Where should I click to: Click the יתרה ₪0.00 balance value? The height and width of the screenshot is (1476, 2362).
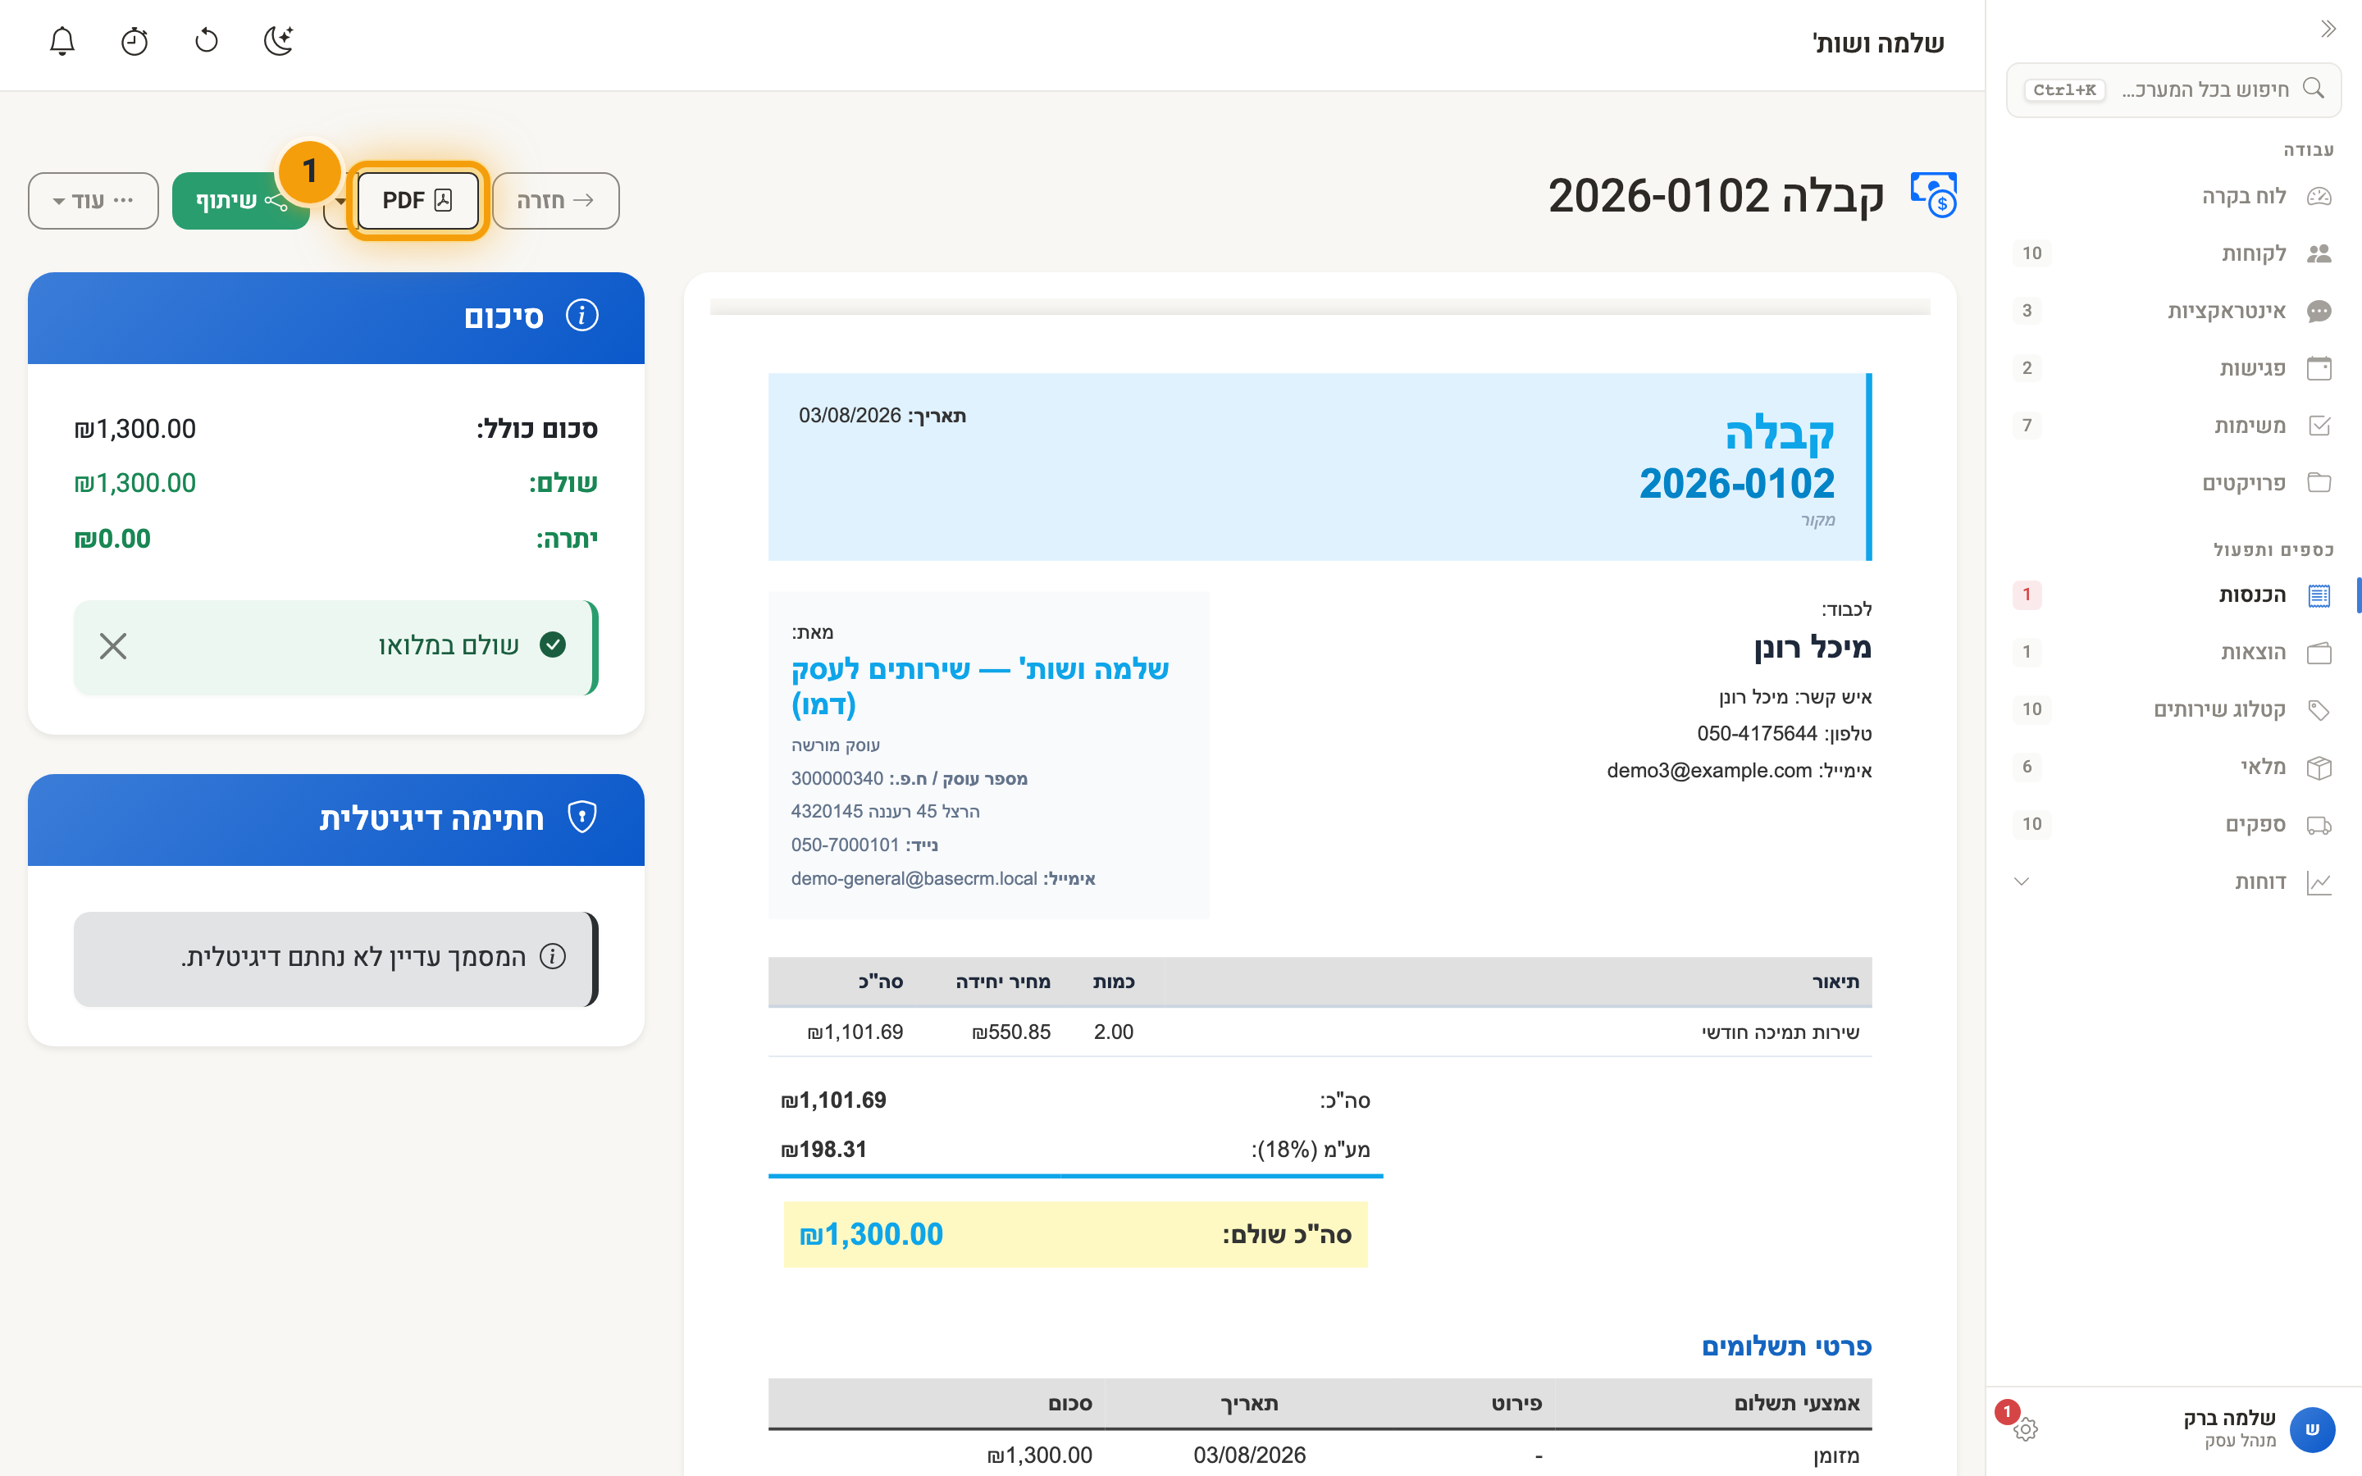pyautogui.click(x=112, y=539)
